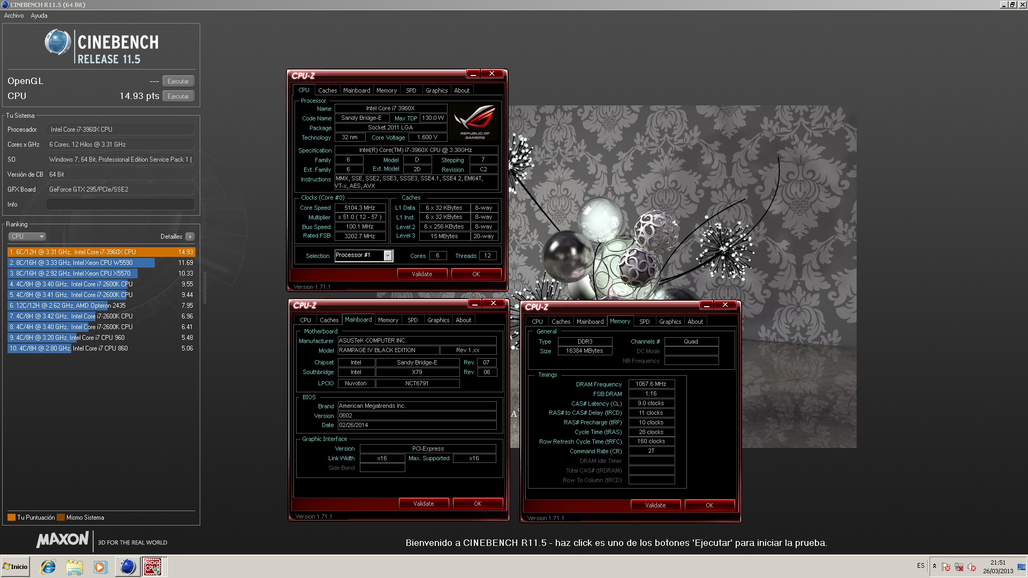The image size is (1028, 578).
Task: Open SPD tab in top CPU-Z window
Action: [411, 90]
